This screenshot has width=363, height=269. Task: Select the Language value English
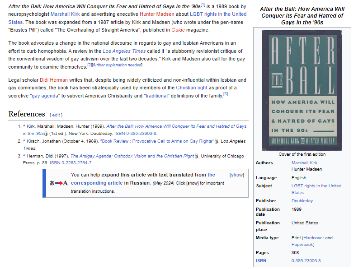299,178
